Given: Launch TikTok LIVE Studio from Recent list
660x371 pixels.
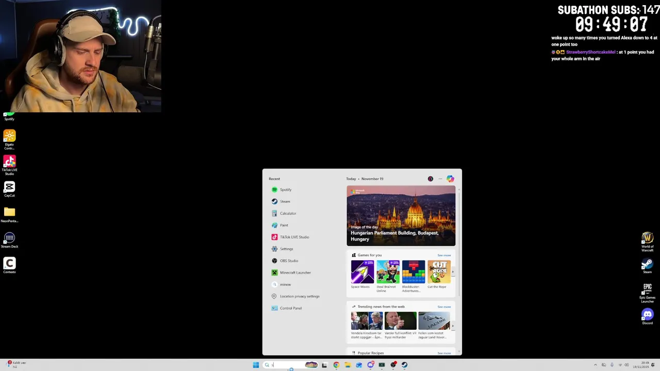Looking at the screenshot, I should [291, 237].
